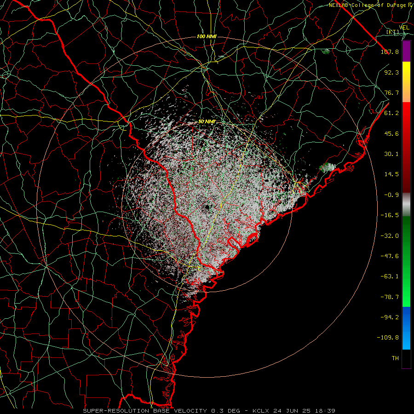Click the SUPER-RESOLUTION BASE VELOCITY caption
The height and width of the screenshot is (414, 414).
(145, 411)
